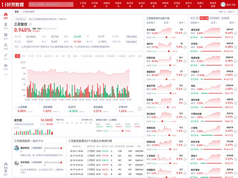
Task: Go to 首页 breadcrumb link
Action: point(17,12)
